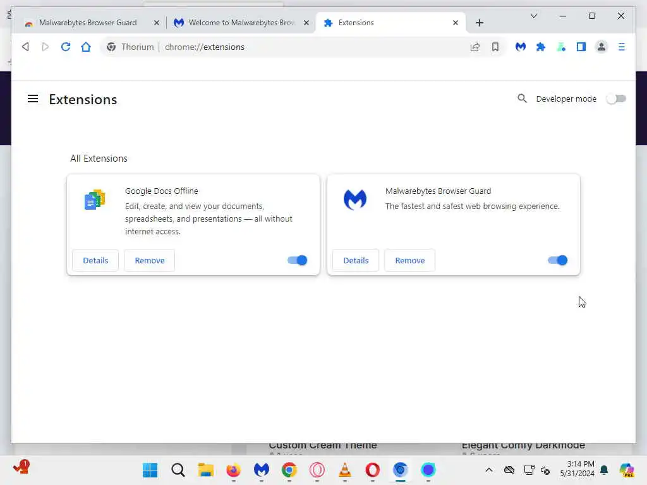This screenshot has height=485, width=647.
Task: Open the purple circle app on taskbar
Action: [428, 470]
